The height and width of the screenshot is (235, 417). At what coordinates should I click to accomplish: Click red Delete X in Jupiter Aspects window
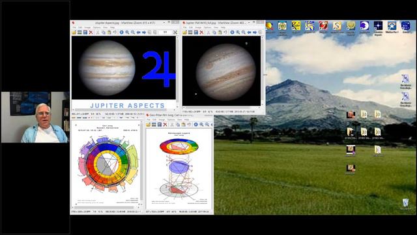pos(91,32)
